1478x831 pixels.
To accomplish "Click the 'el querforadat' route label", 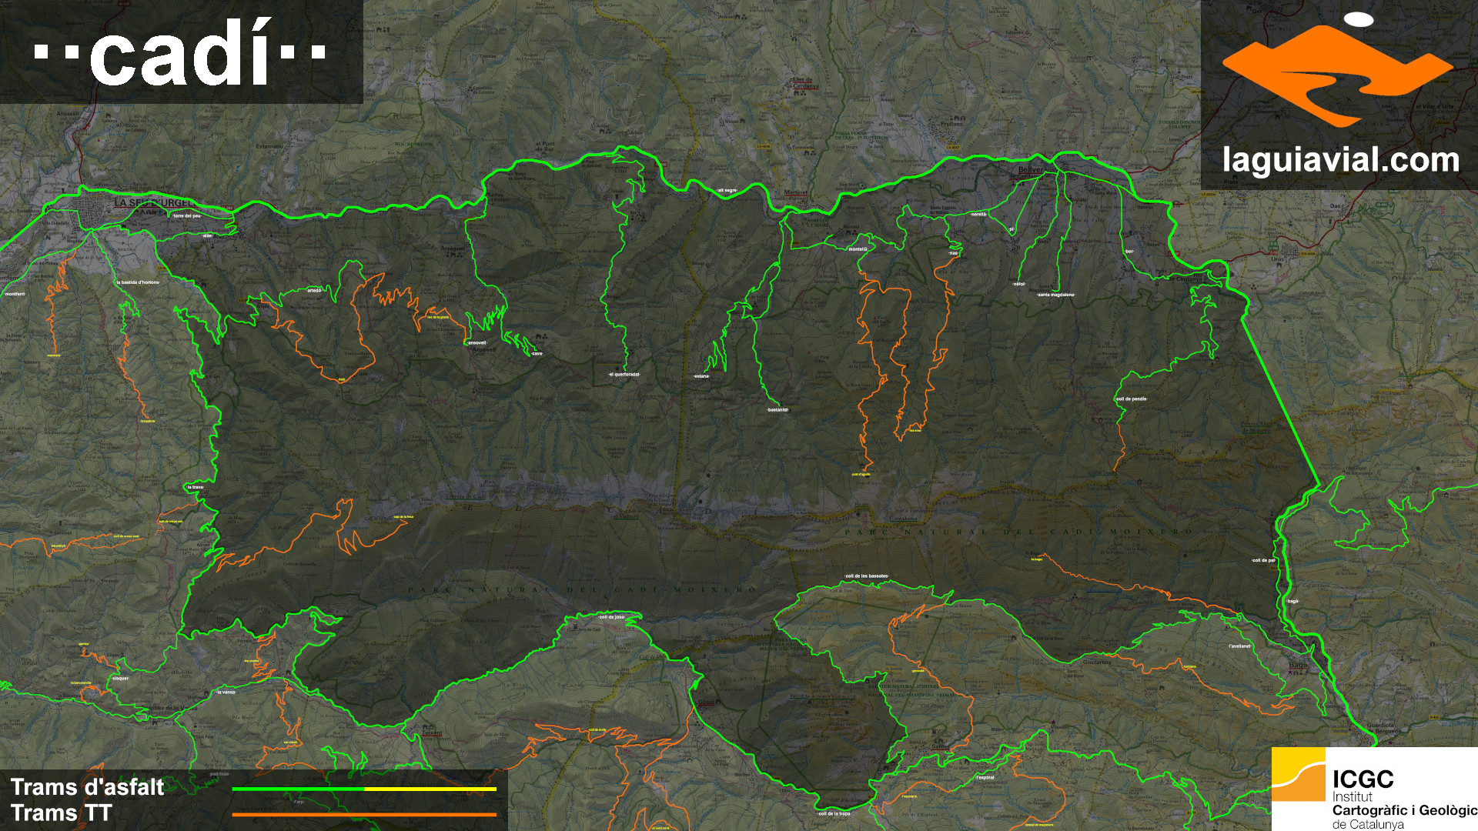I will 624,375.
